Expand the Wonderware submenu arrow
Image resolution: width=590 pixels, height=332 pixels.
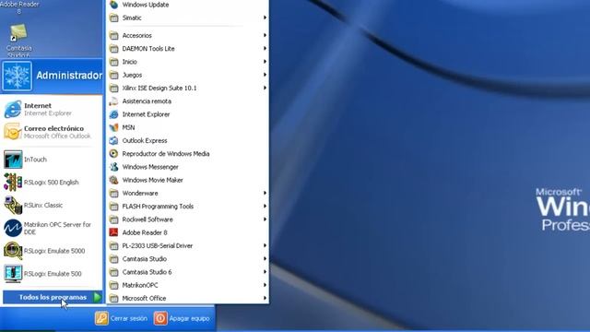[x=265, y=193]
